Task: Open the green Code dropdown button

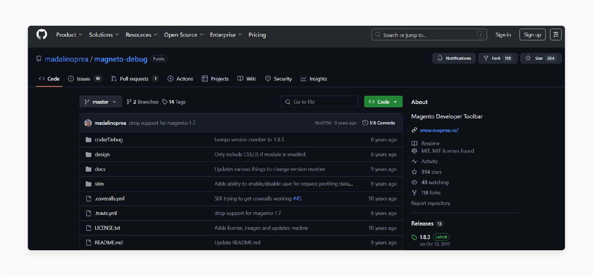Action: click(383, 102)
